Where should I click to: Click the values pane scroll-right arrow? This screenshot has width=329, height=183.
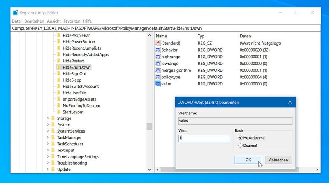point(317,169)
